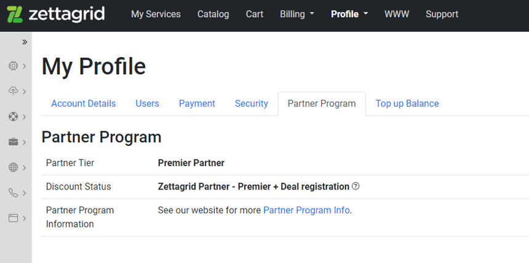
Task: Select the Partner Program tab
Action: pyautogui.click(x=322, y=104)
